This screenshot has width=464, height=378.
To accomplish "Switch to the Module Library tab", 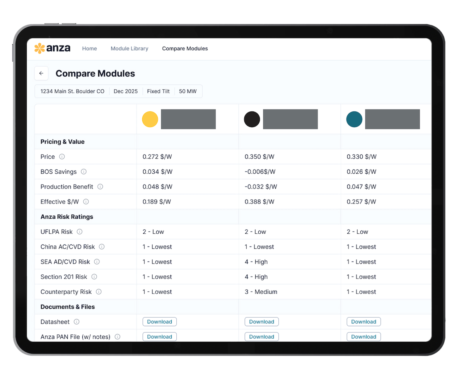I will click(129, 48).
